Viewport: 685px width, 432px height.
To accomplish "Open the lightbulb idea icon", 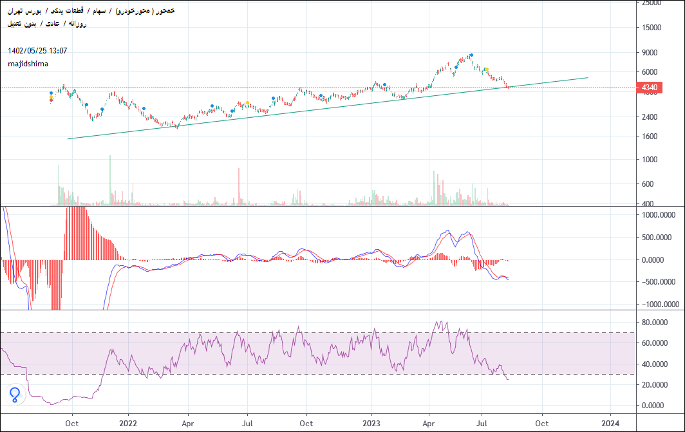I will coord(15,395).
